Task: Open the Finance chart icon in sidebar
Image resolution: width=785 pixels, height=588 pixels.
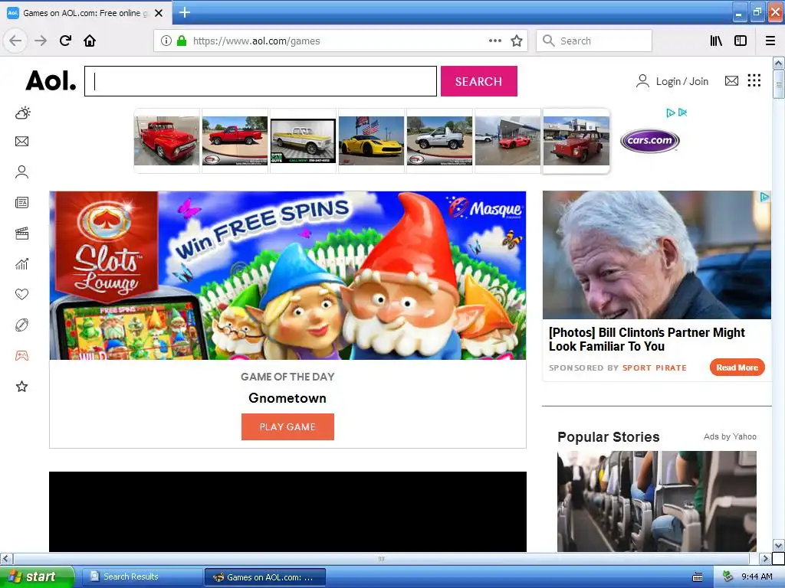Action: [x=22, y=264]
